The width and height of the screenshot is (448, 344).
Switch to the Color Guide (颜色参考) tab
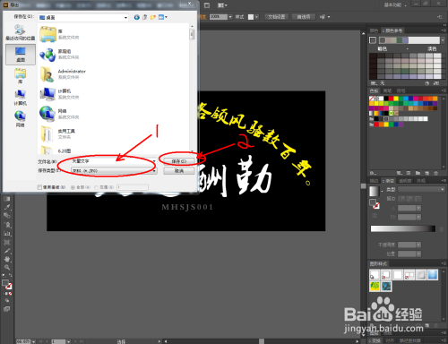click(x=392, y=30)
